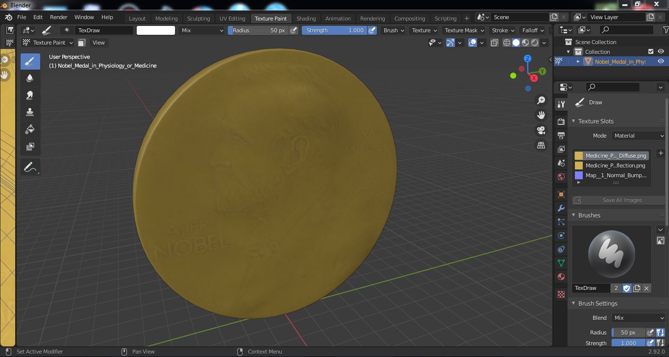Open the Active Tool properties tab

click(x=561, y=104)
